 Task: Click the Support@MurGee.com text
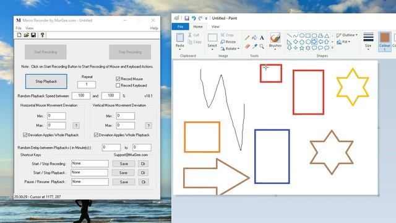(131, 155)
